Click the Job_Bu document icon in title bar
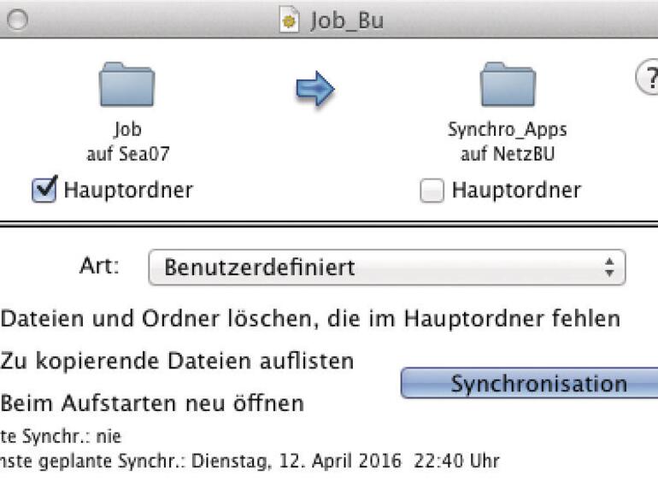This screenshot has height=494, width=658. [x=290, y=20]
